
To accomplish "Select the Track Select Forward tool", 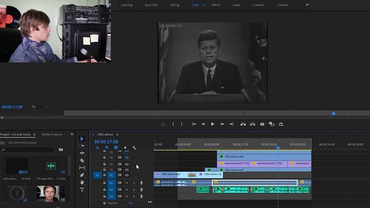I will 82,146.
